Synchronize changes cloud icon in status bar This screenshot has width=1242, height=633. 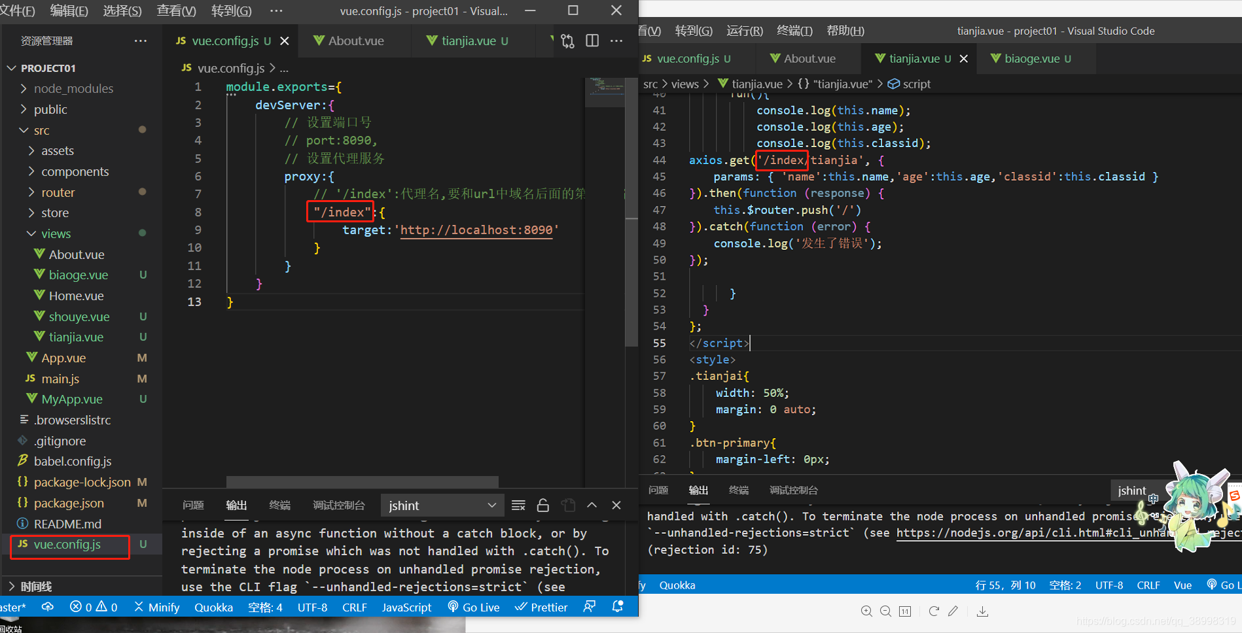pos(48,607)
